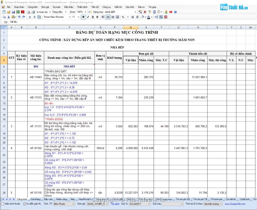
Task: Open a file with the folder icon
Action: pos(9,12)
